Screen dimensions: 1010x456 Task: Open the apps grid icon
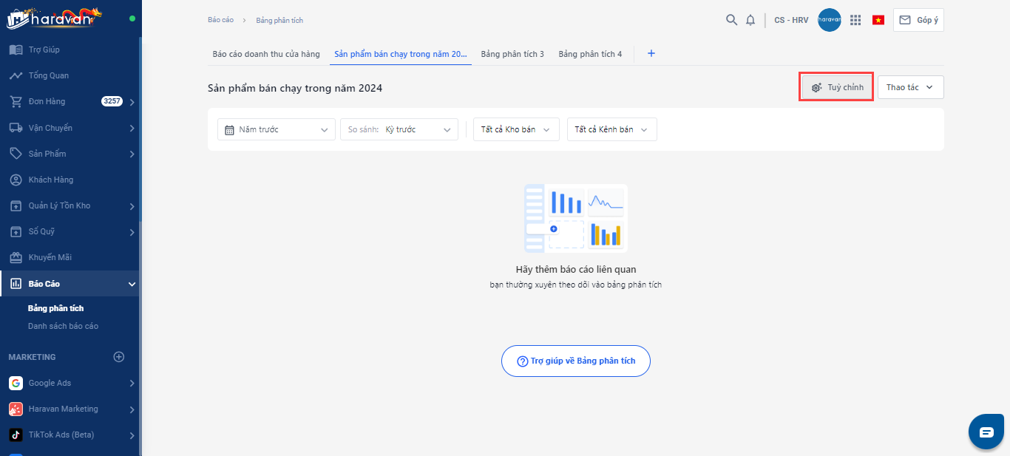tap(855, 20)
